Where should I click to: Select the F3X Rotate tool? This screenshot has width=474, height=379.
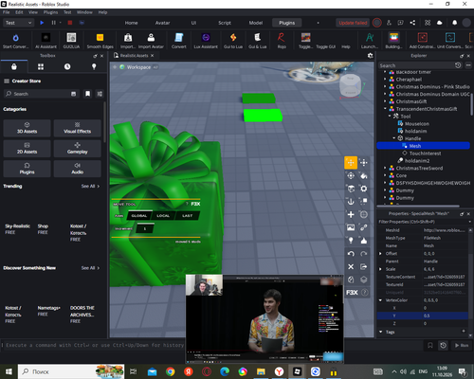pos(351,175)
